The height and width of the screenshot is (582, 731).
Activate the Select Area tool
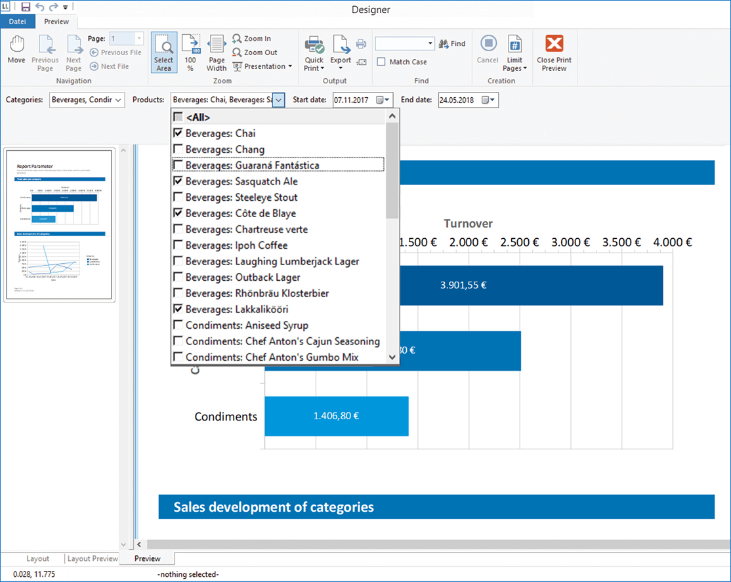(x=163, y=52)
